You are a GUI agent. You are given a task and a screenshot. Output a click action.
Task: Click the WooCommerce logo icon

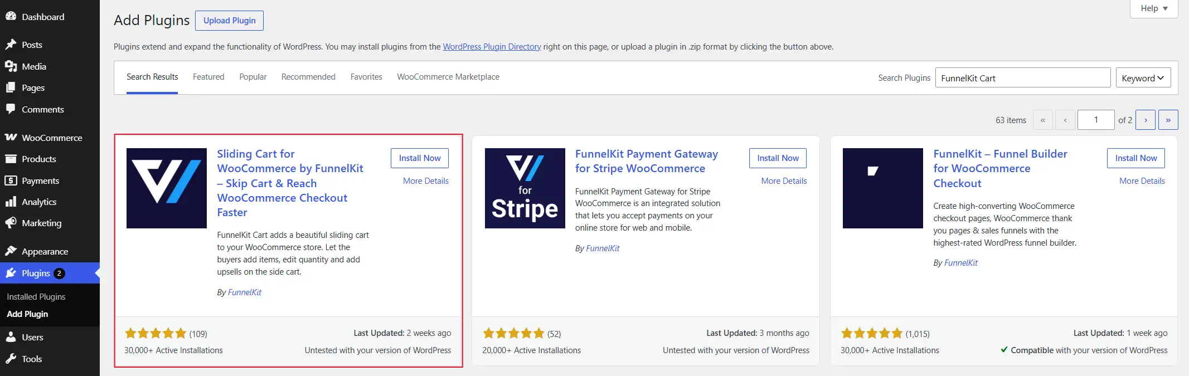[x=11, y=138]
